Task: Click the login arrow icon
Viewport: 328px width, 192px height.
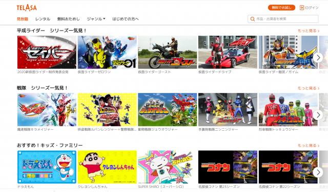Action: (302, 8)
